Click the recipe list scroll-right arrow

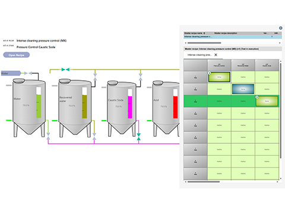click(x=280, y=43)
